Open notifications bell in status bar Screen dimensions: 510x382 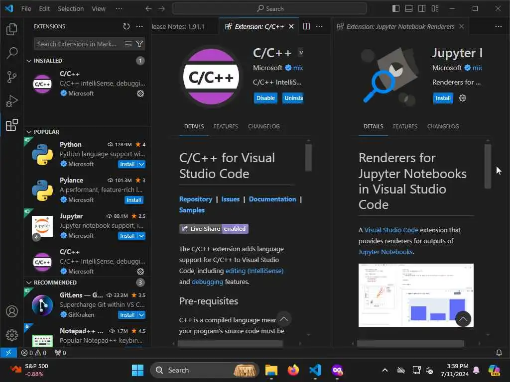[x=499, y=353]
